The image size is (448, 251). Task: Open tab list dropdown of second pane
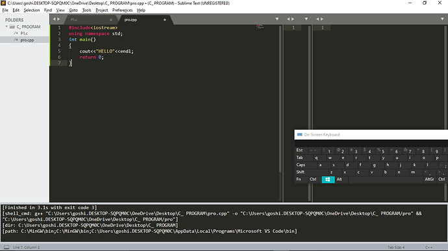point(306,19)
